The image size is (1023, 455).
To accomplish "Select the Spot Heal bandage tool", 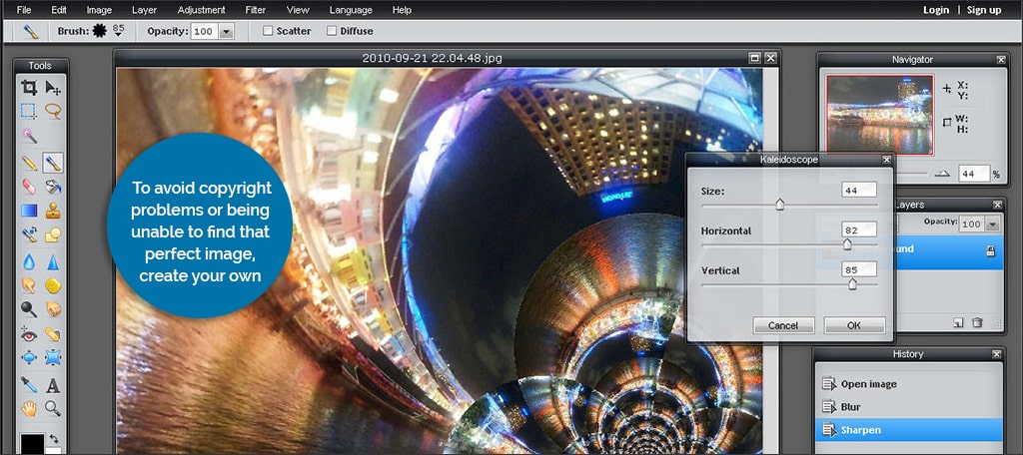I will coord(53,334).
